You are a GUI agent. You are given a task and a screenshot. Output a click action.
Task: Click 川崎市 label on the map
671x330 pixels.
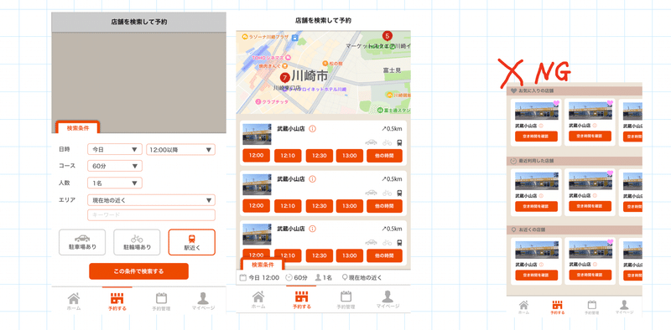309,76
